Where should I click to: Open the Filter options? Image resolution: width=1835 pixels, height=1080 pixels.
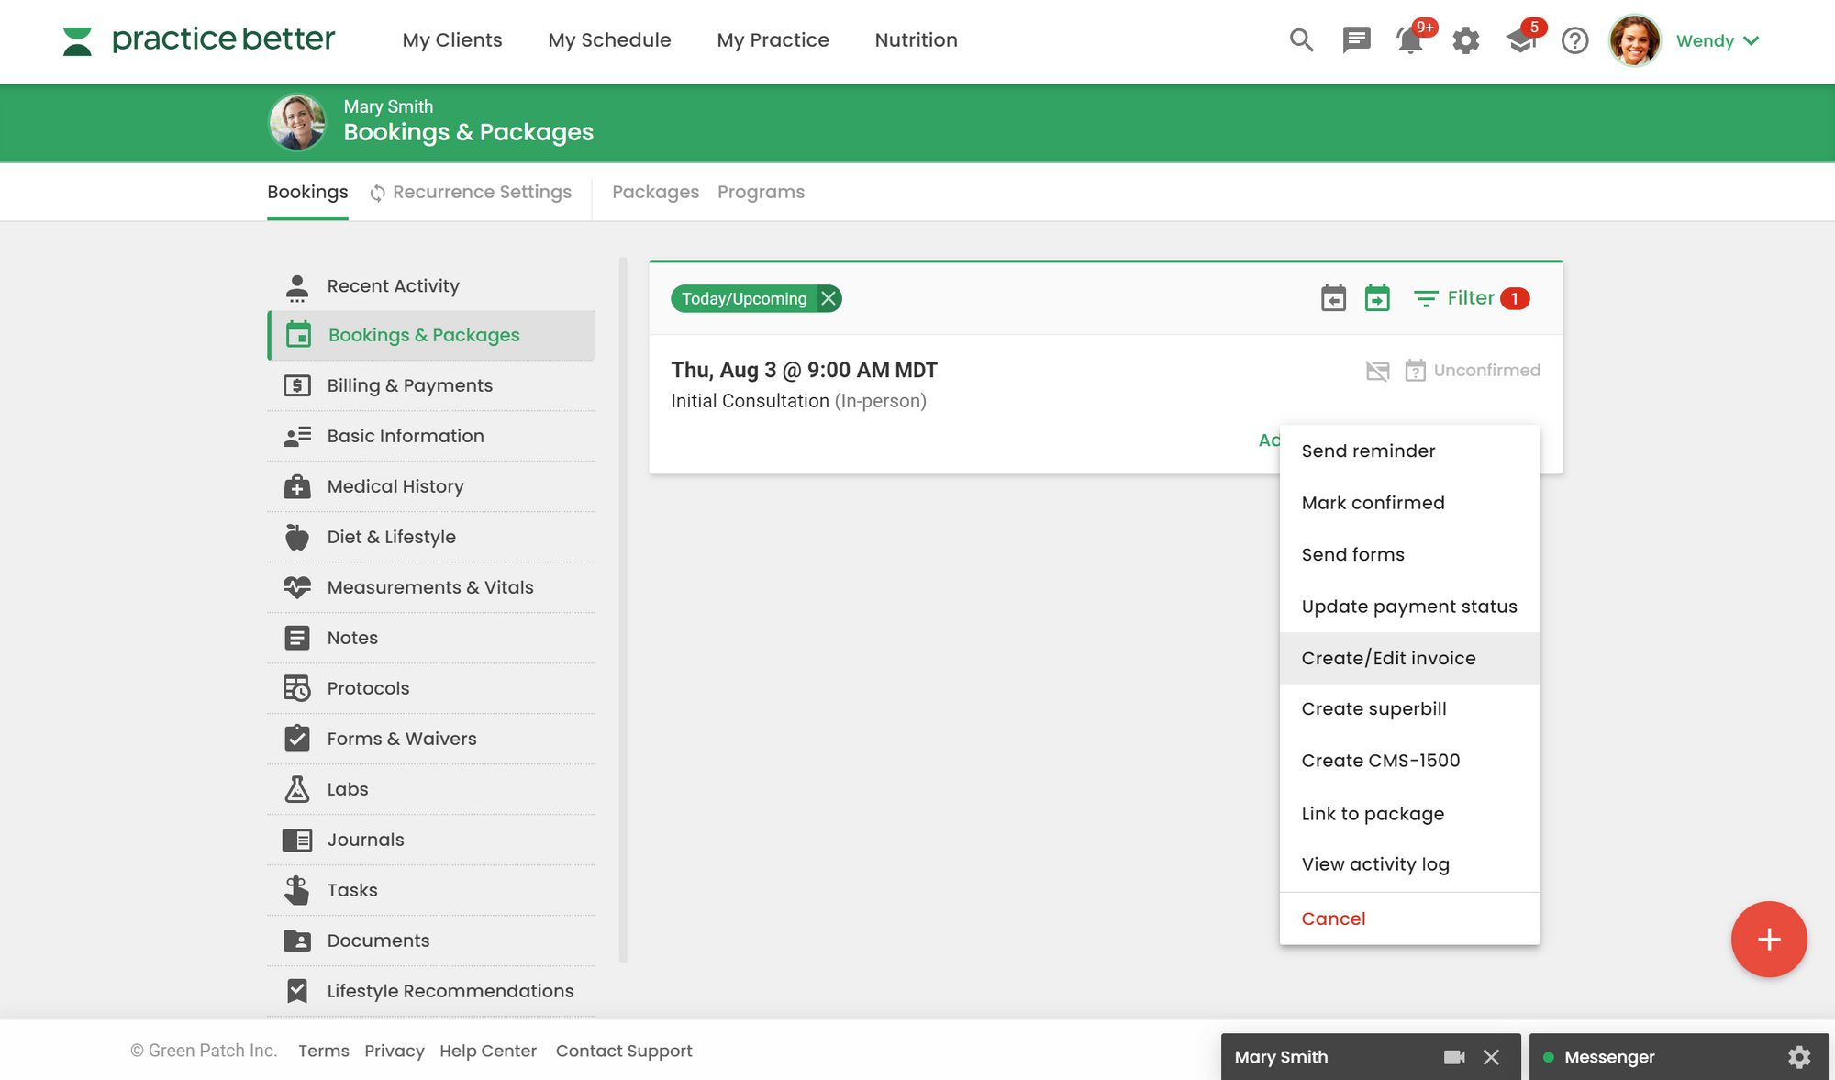(1472, 298)
